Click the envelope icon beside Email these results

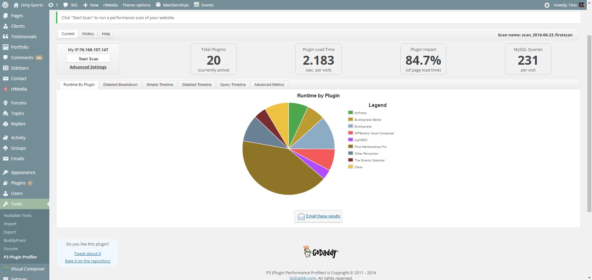point(301,217)
